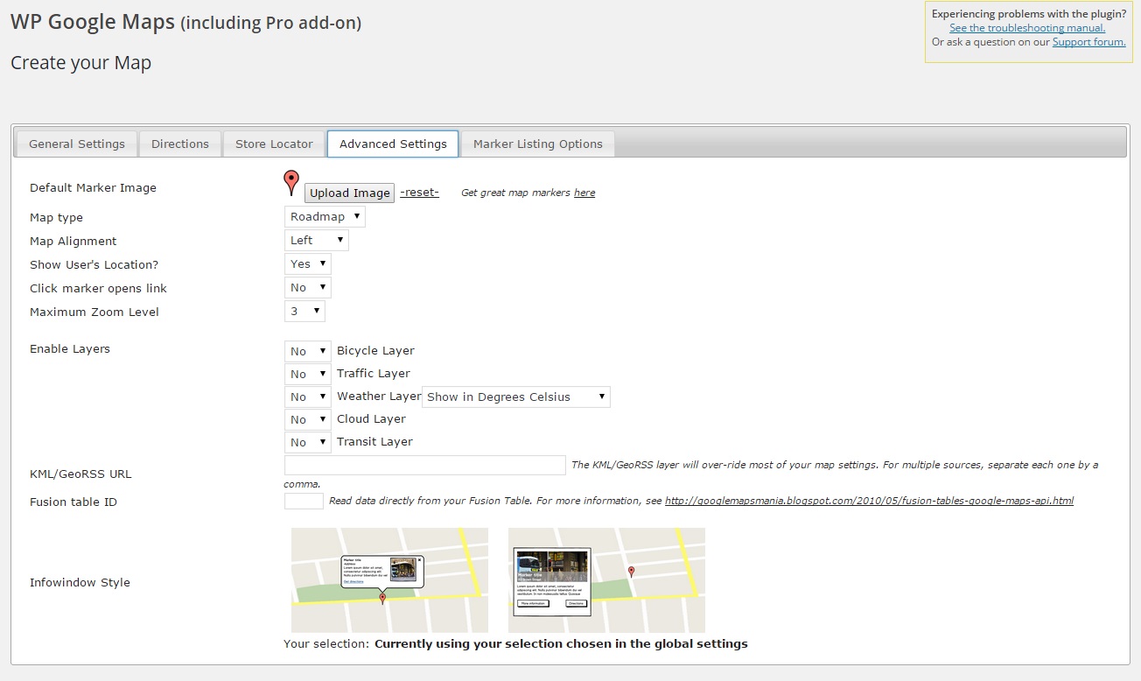Open the Show in Degrees Celsius dropdown
The width and height of the screenshot is (1141, 681).
[x=515, y=397]
